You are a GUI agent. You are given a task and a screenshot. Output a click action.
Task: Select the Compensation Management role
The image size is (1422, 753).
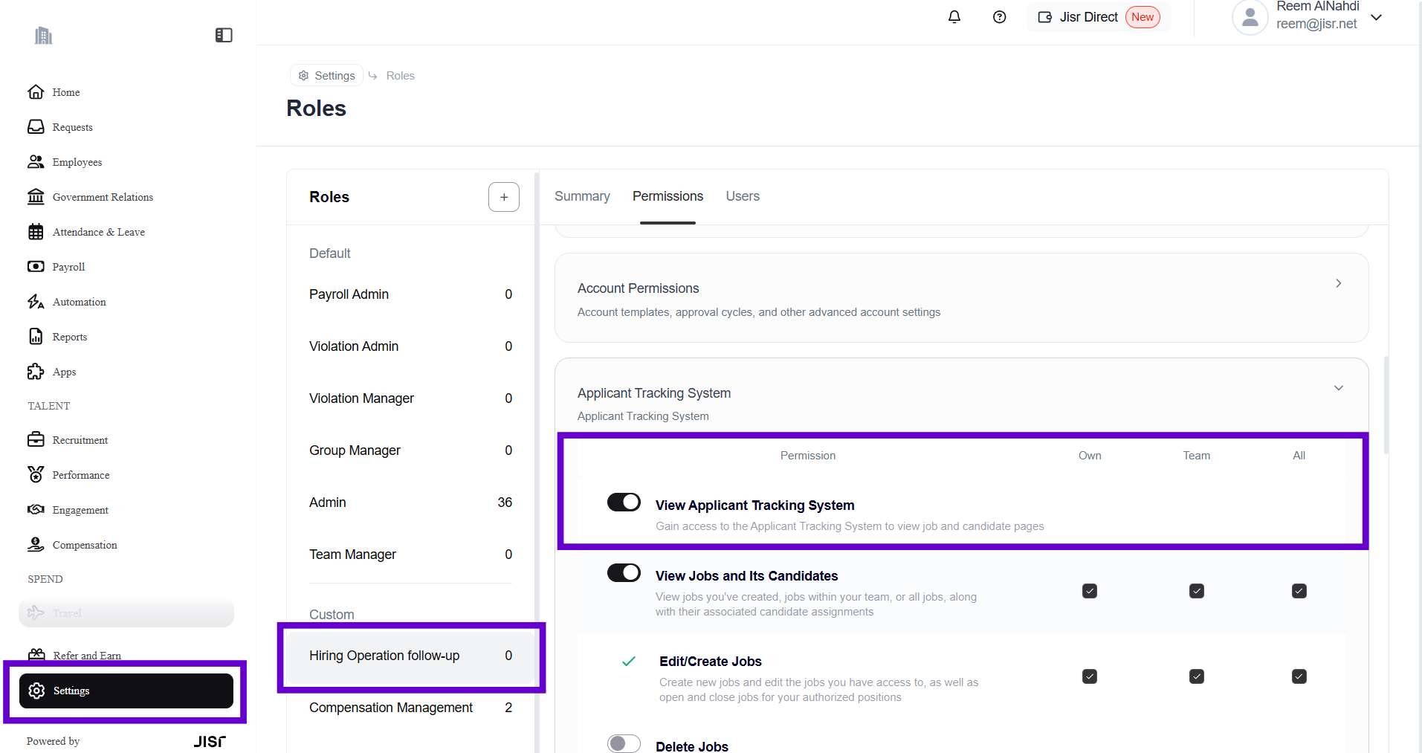tap(391, 708)
